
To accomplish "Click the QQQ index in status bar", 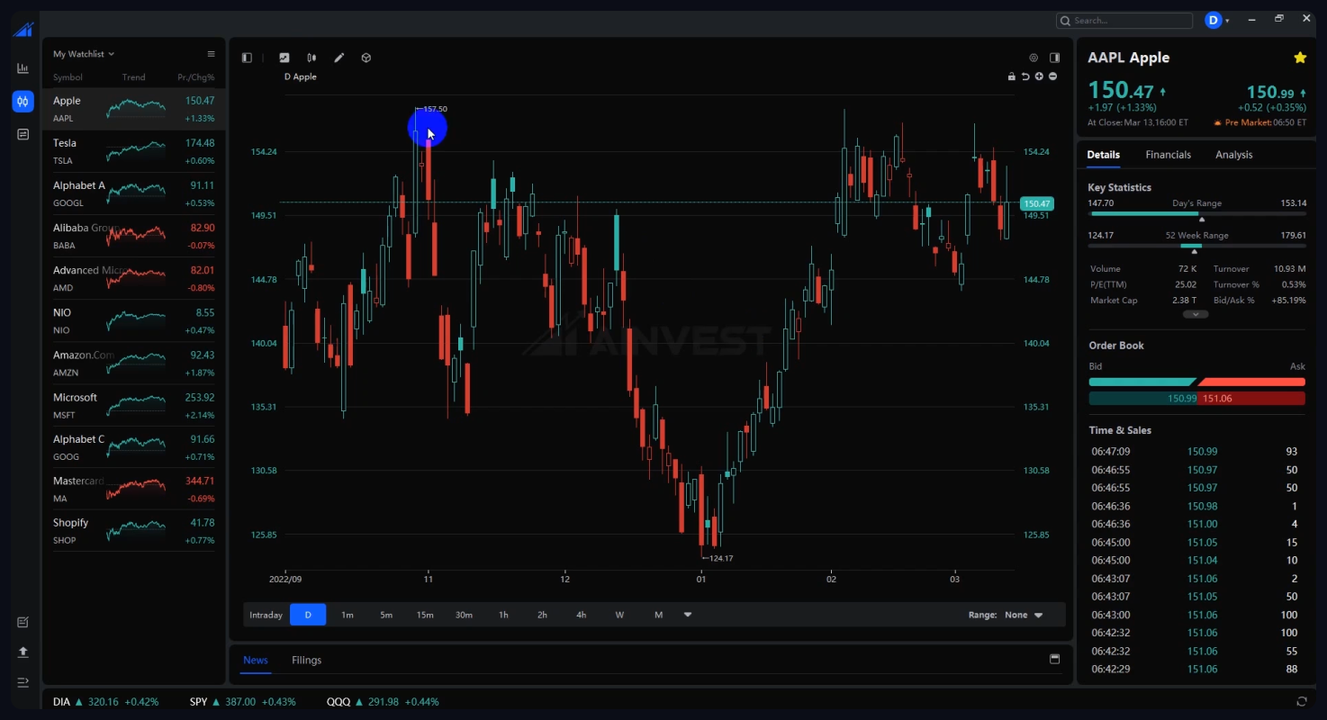I will (x=383, y=701).
